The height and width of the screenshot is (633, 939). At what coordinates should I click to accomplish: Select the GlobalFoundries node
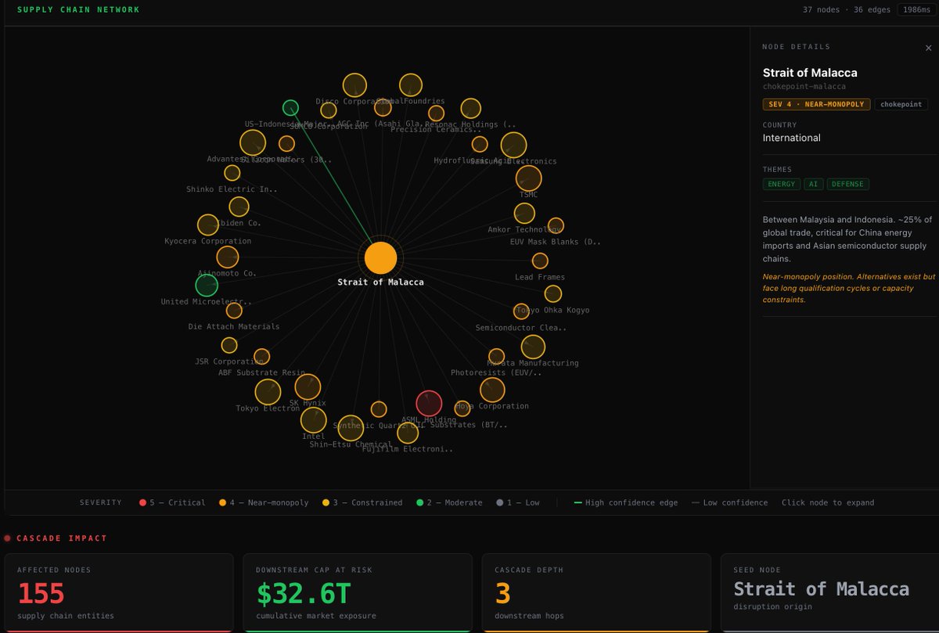point(411,85)
